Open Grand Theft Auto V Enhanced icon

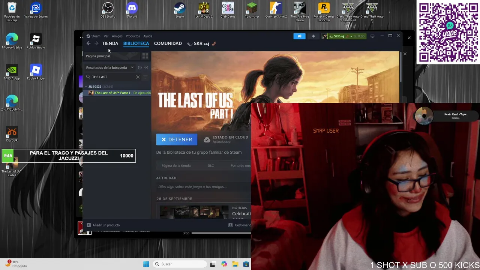click(x=348, y=12)
